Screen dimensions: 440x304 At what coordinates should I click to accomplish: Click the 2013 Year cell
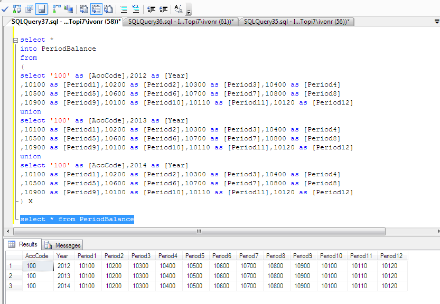pos(64,276)
